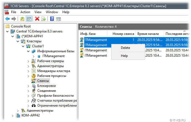
Task: Open the Window menu
Action: click(52, 12)
